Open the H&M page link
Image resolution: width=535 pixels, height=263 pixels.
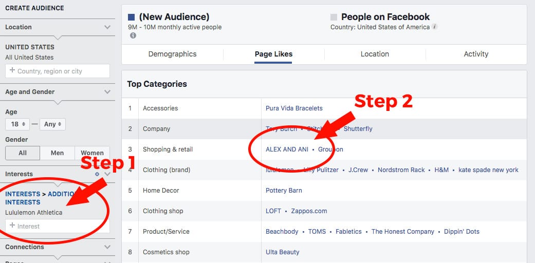click(x=441, y=170)
